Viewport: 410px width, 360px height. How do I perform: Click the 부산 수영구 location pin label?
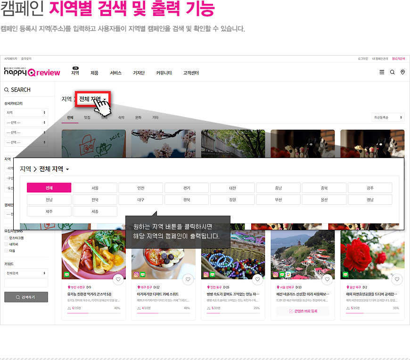(x=76, y=287)
